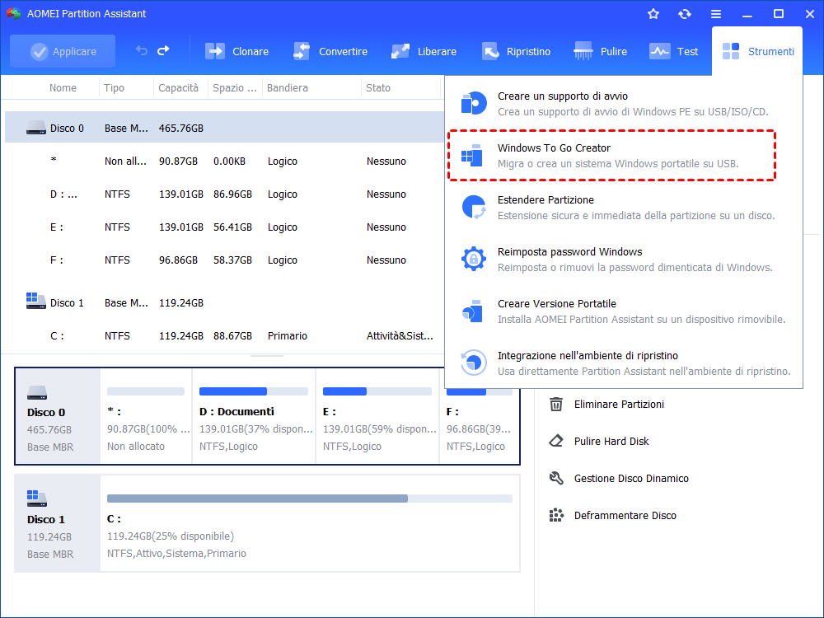The height and width of the screenshot is (618, 824).
Task: Click Deframmentare Disco option
Action: coord(625,516)
